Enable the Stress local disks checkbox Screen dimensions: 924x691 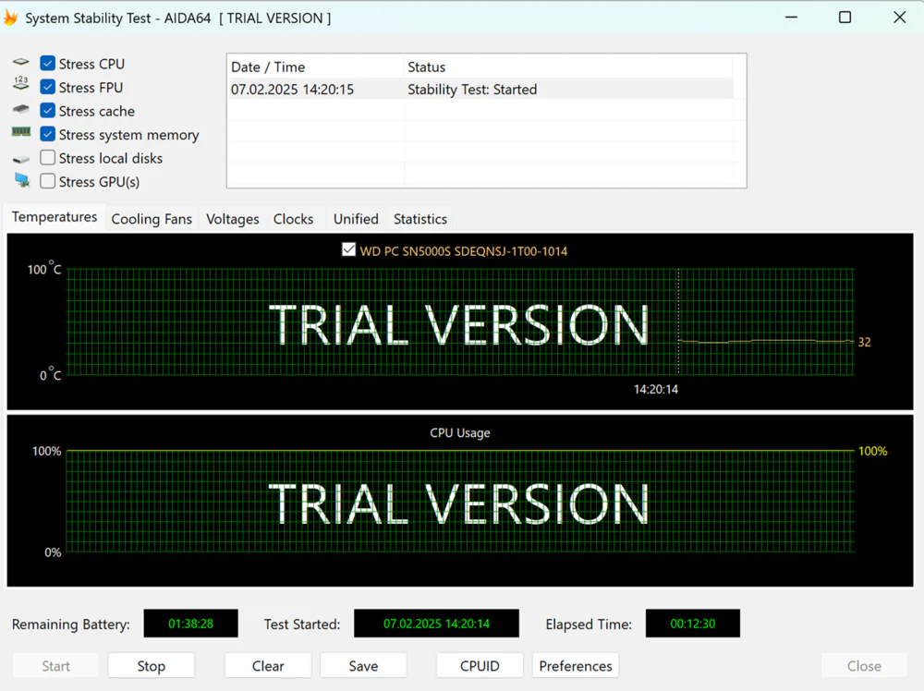tap(48, 158)
